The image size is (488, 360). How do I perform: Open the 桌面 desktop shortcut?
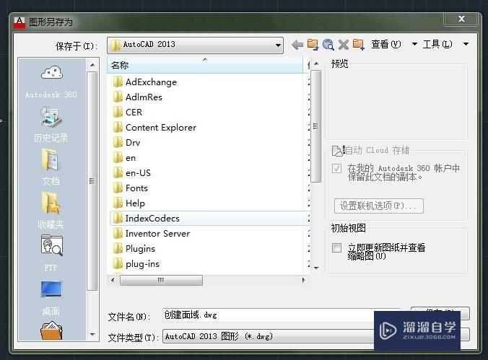[51, 298]
